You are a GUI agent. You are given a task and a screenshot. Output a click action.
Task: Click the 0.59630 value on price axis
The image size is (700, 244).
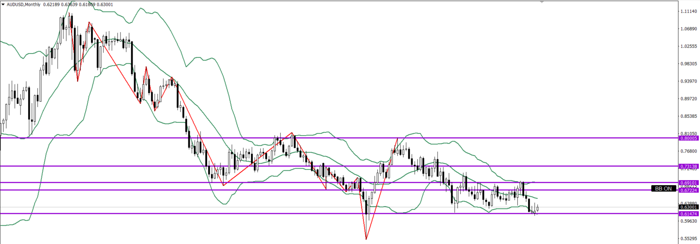(x=688, y=221)
